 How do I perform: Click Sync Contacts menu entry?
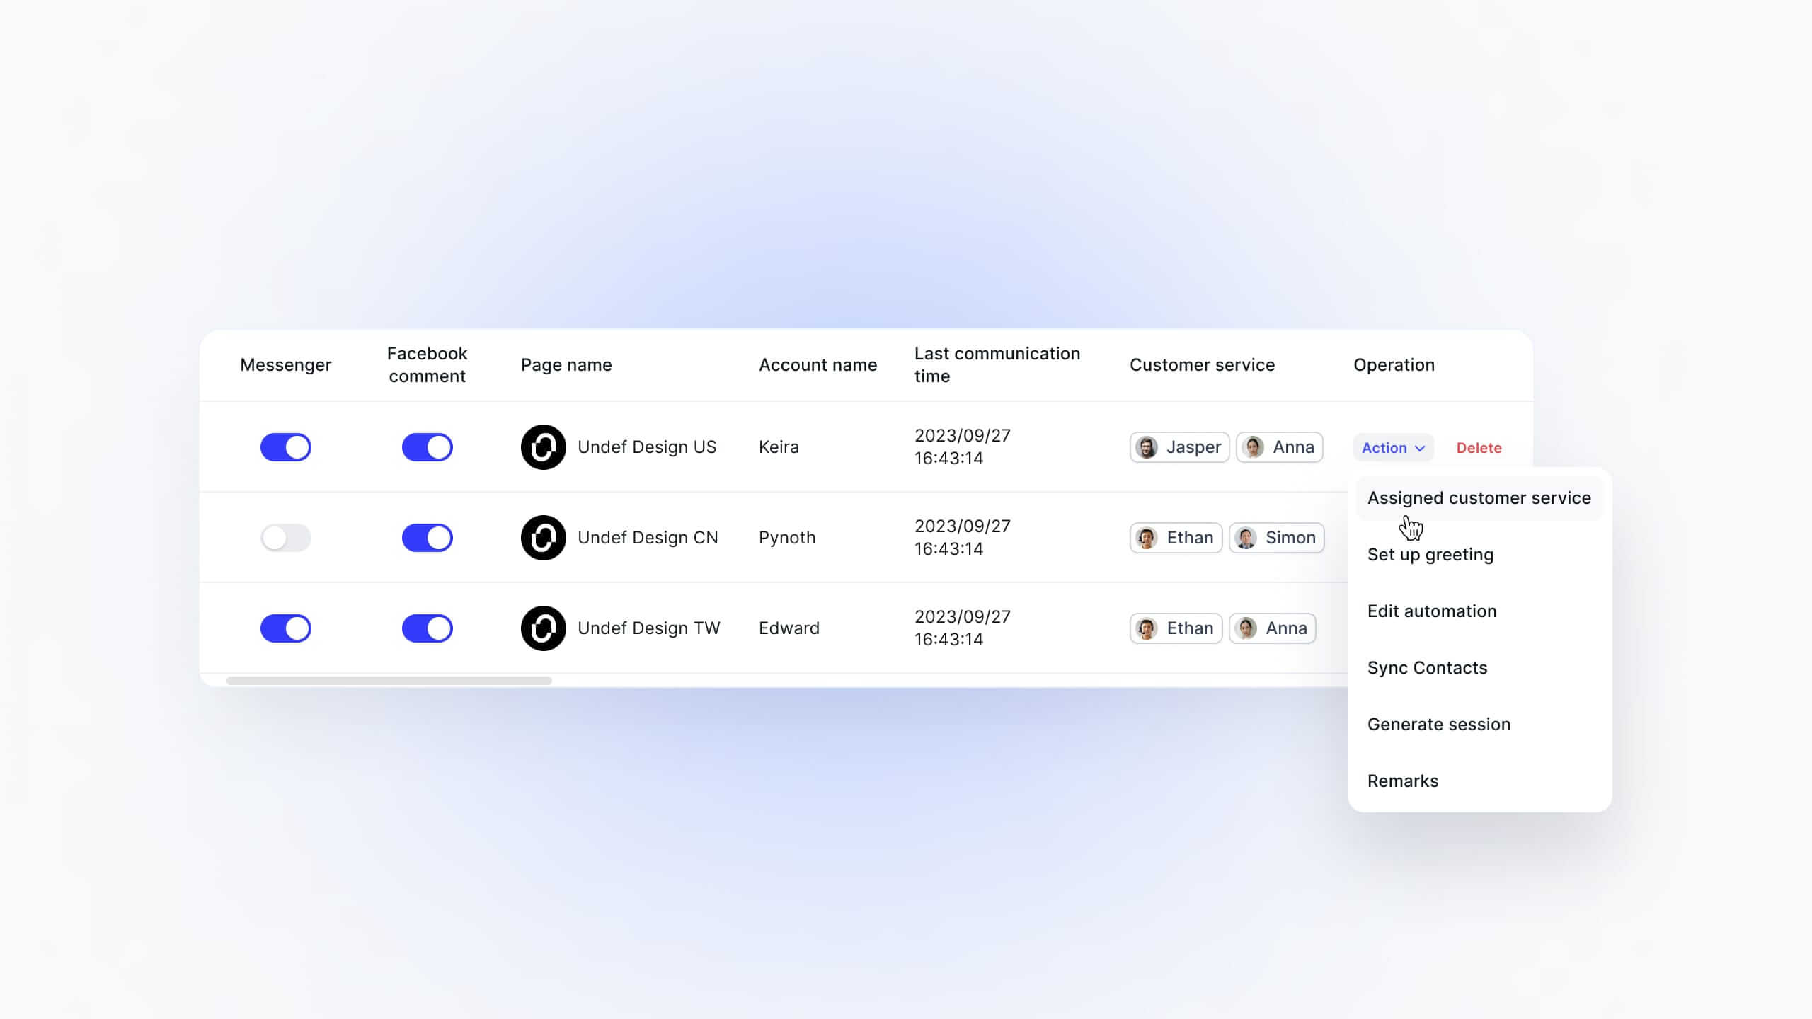(x=1427, y=668)
